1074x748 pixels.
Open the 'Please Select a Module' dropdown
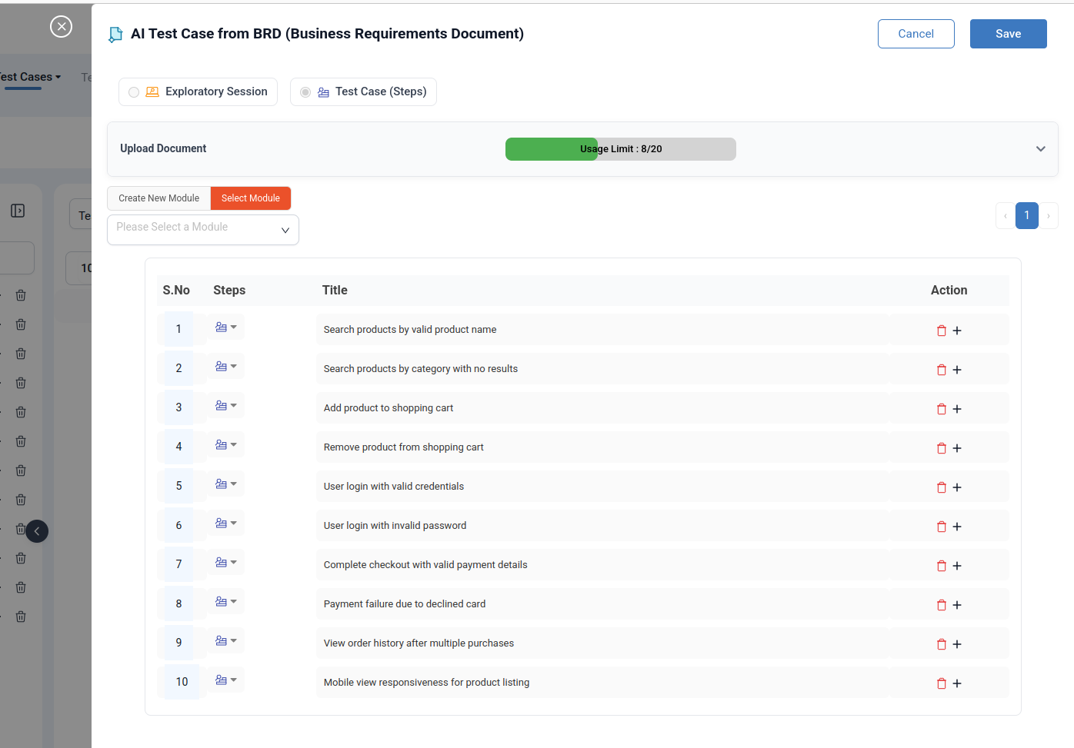(203, 230)
